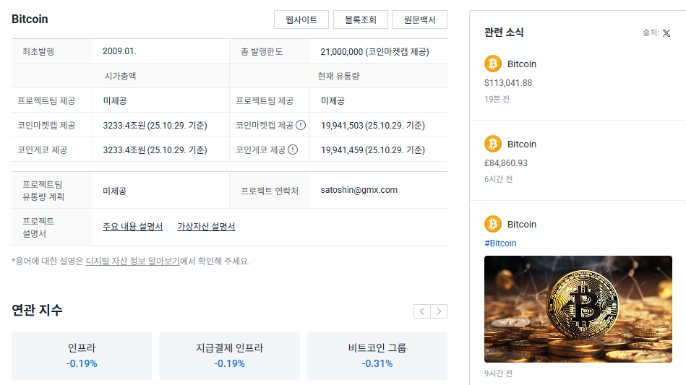
Task: Click the 시가총액 column header
Action: (120, 76)
